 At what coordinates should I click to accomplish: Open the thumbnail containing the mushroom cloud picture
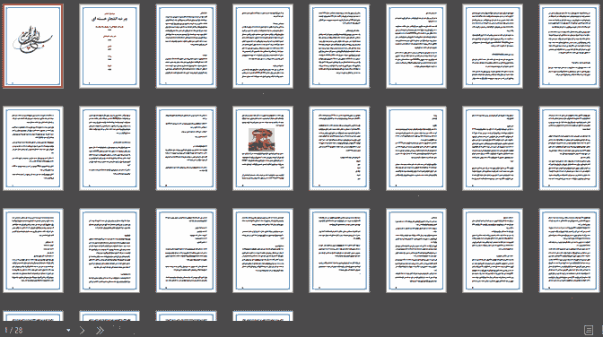(263, 148)
